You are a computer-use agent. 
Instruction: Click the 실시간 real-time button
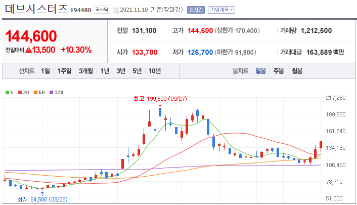click(x=196, y=10)
